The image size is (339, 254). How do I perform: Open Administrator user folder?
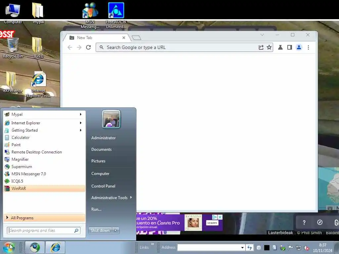[103, 138]
